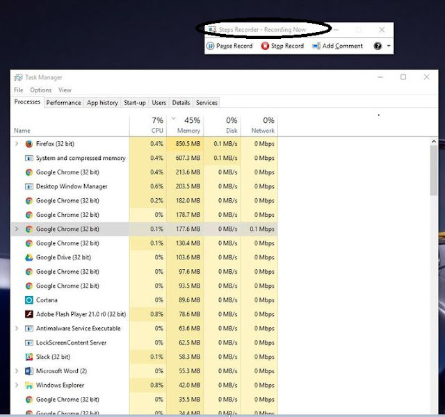The height and width of the screenshot is (417, 445).
Task: Expand the Windows Explorer process group
Action: click(x=17, y=385)
